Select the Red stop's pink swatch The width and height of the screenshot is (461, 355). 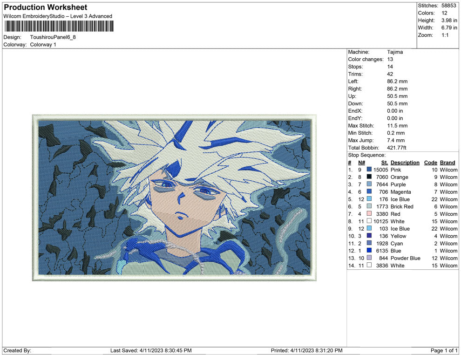point(369,213)
